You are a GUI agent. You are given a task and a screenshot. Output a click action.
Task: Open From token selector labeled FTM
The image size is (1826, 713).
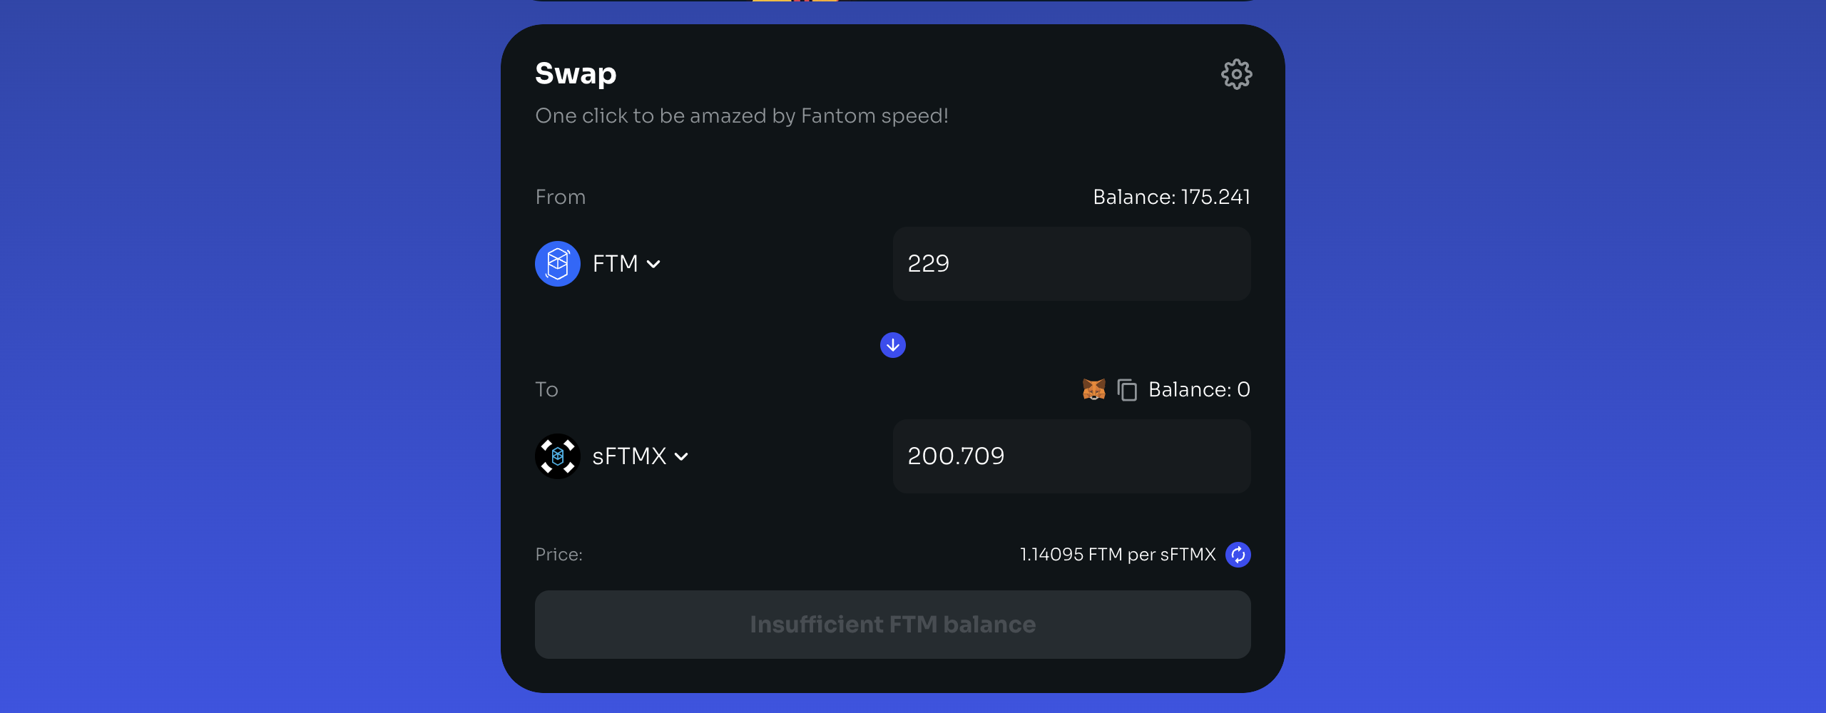click(x=615, y=264)
